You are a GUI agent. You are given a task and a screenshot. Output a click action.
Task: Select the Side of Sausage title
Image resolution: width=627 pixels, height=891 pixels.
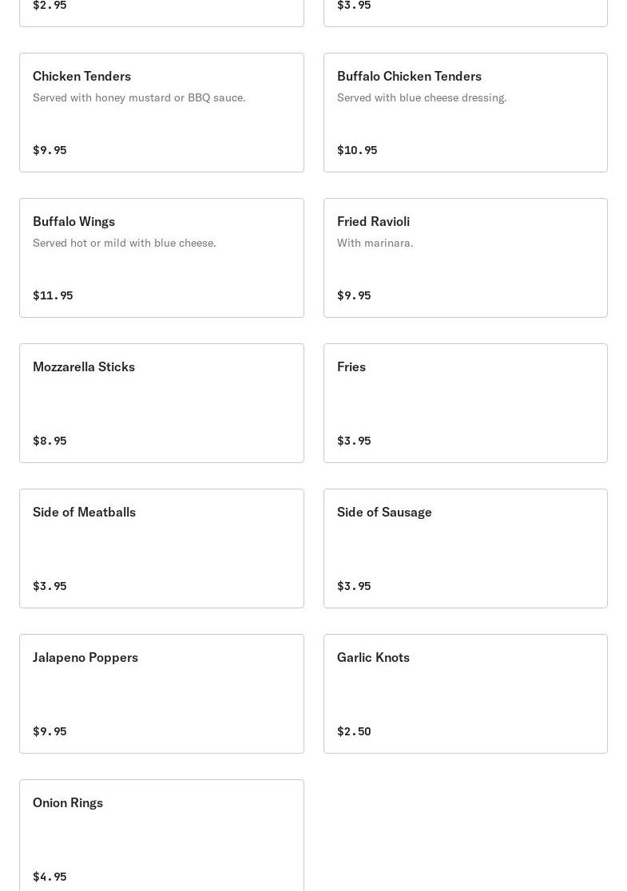click(384, 512)
